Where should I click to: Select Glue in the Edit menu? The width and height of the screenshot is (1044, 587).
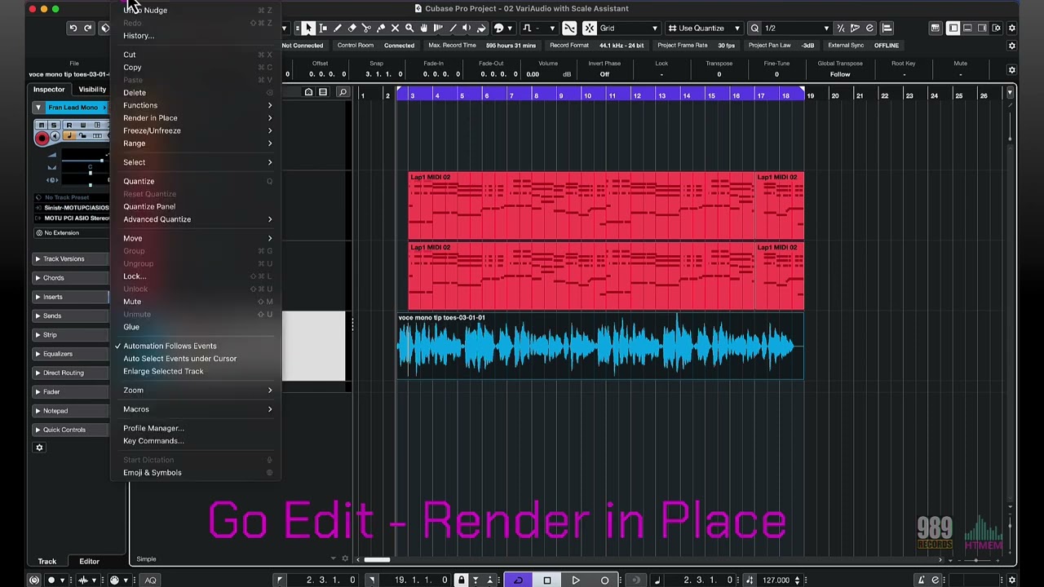tap(196, 327)
